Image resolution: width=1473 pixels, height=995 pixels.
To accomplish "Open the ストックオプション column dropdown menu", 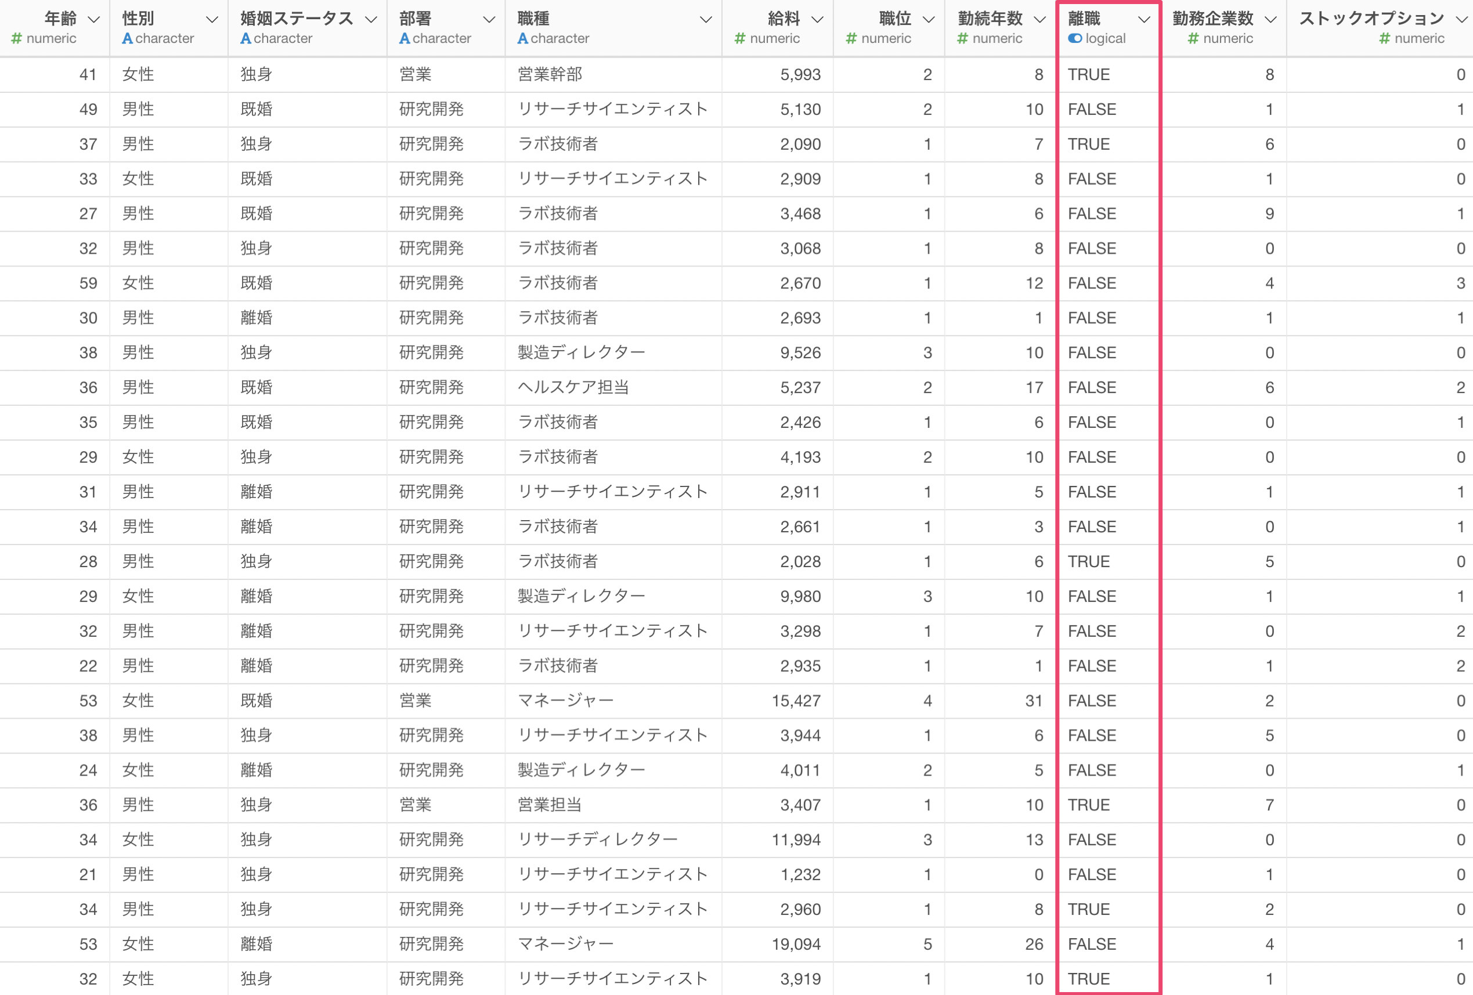I will pos(1462,20).
